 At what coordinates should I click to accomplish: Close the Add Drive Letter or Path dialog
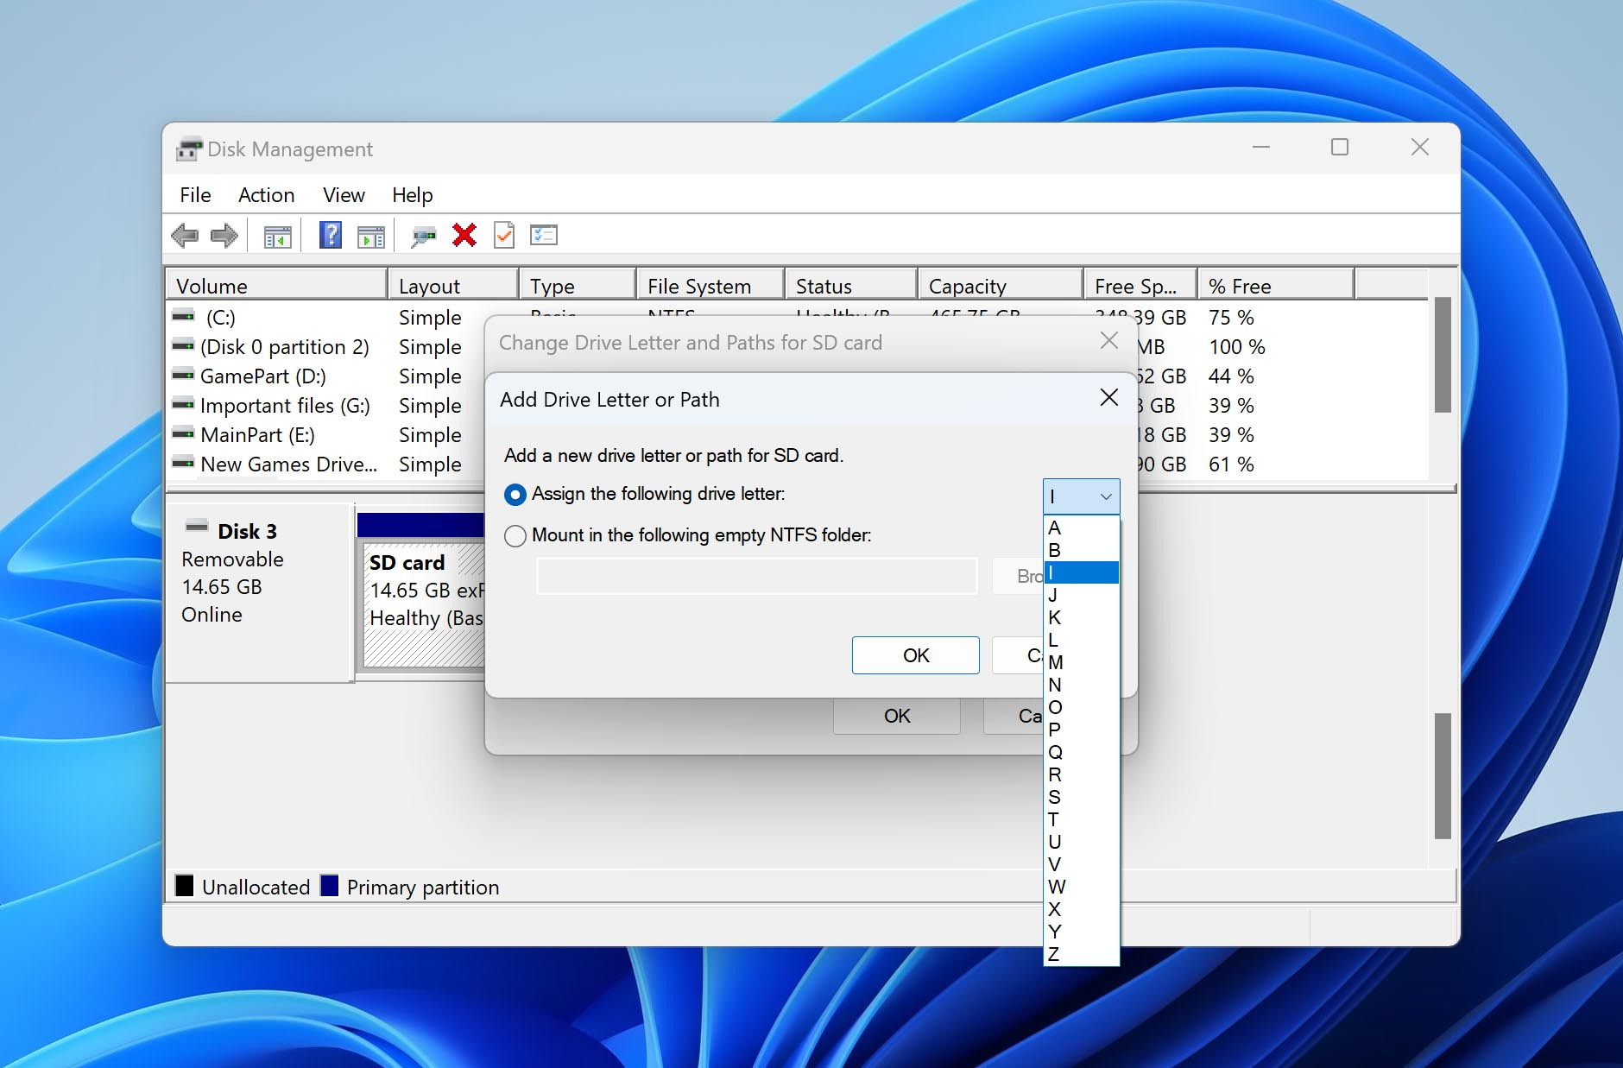(x=1109, y=397)
